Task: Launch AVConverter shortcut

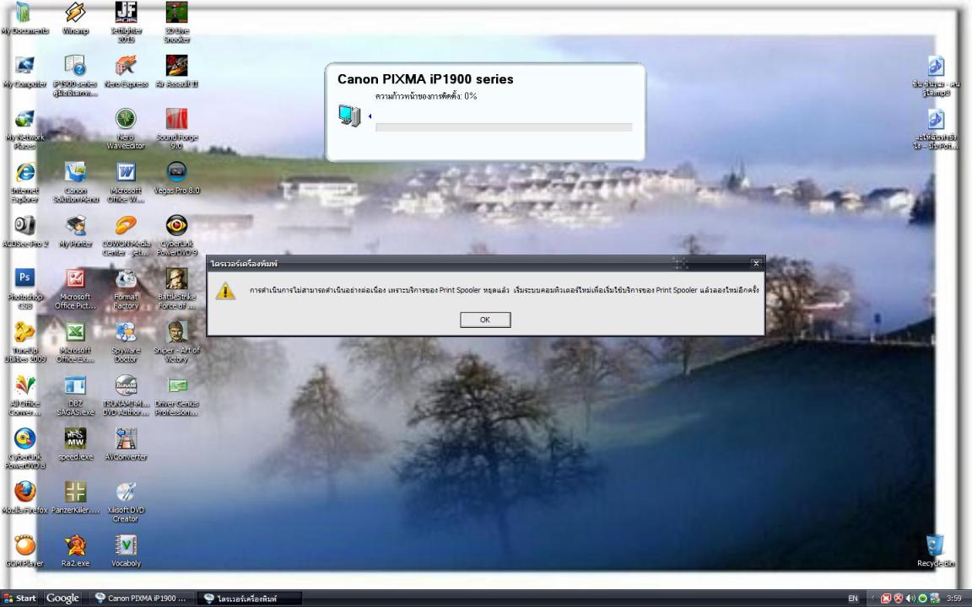Action: tap(126, 445)
